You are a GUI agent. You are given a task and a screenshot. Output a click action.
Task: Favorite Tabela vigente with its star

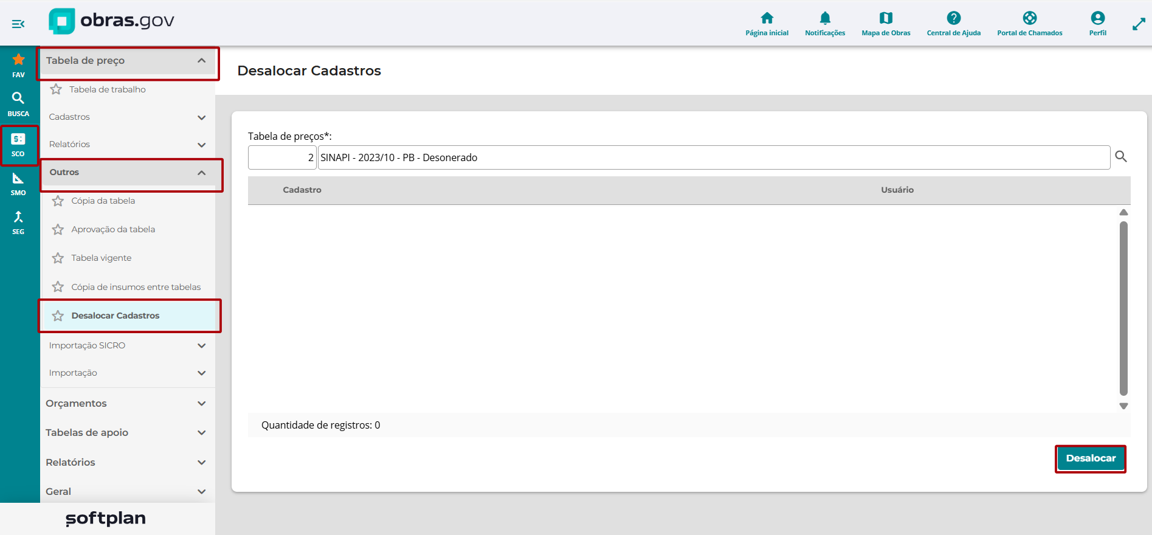coord(58,258)
